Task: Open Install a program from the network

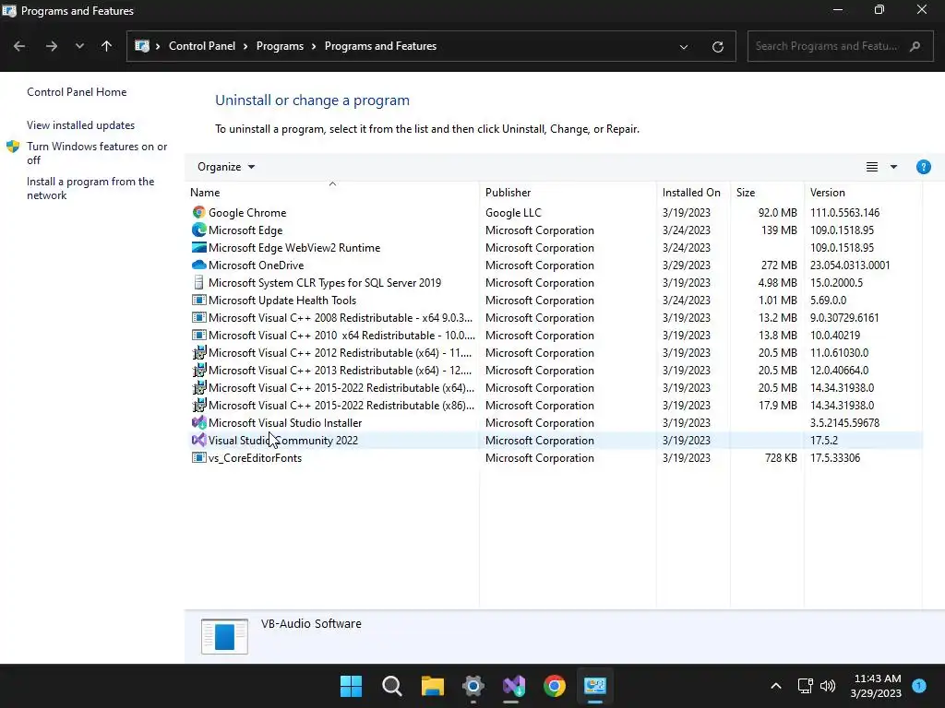Action: (x=90, y=188)
